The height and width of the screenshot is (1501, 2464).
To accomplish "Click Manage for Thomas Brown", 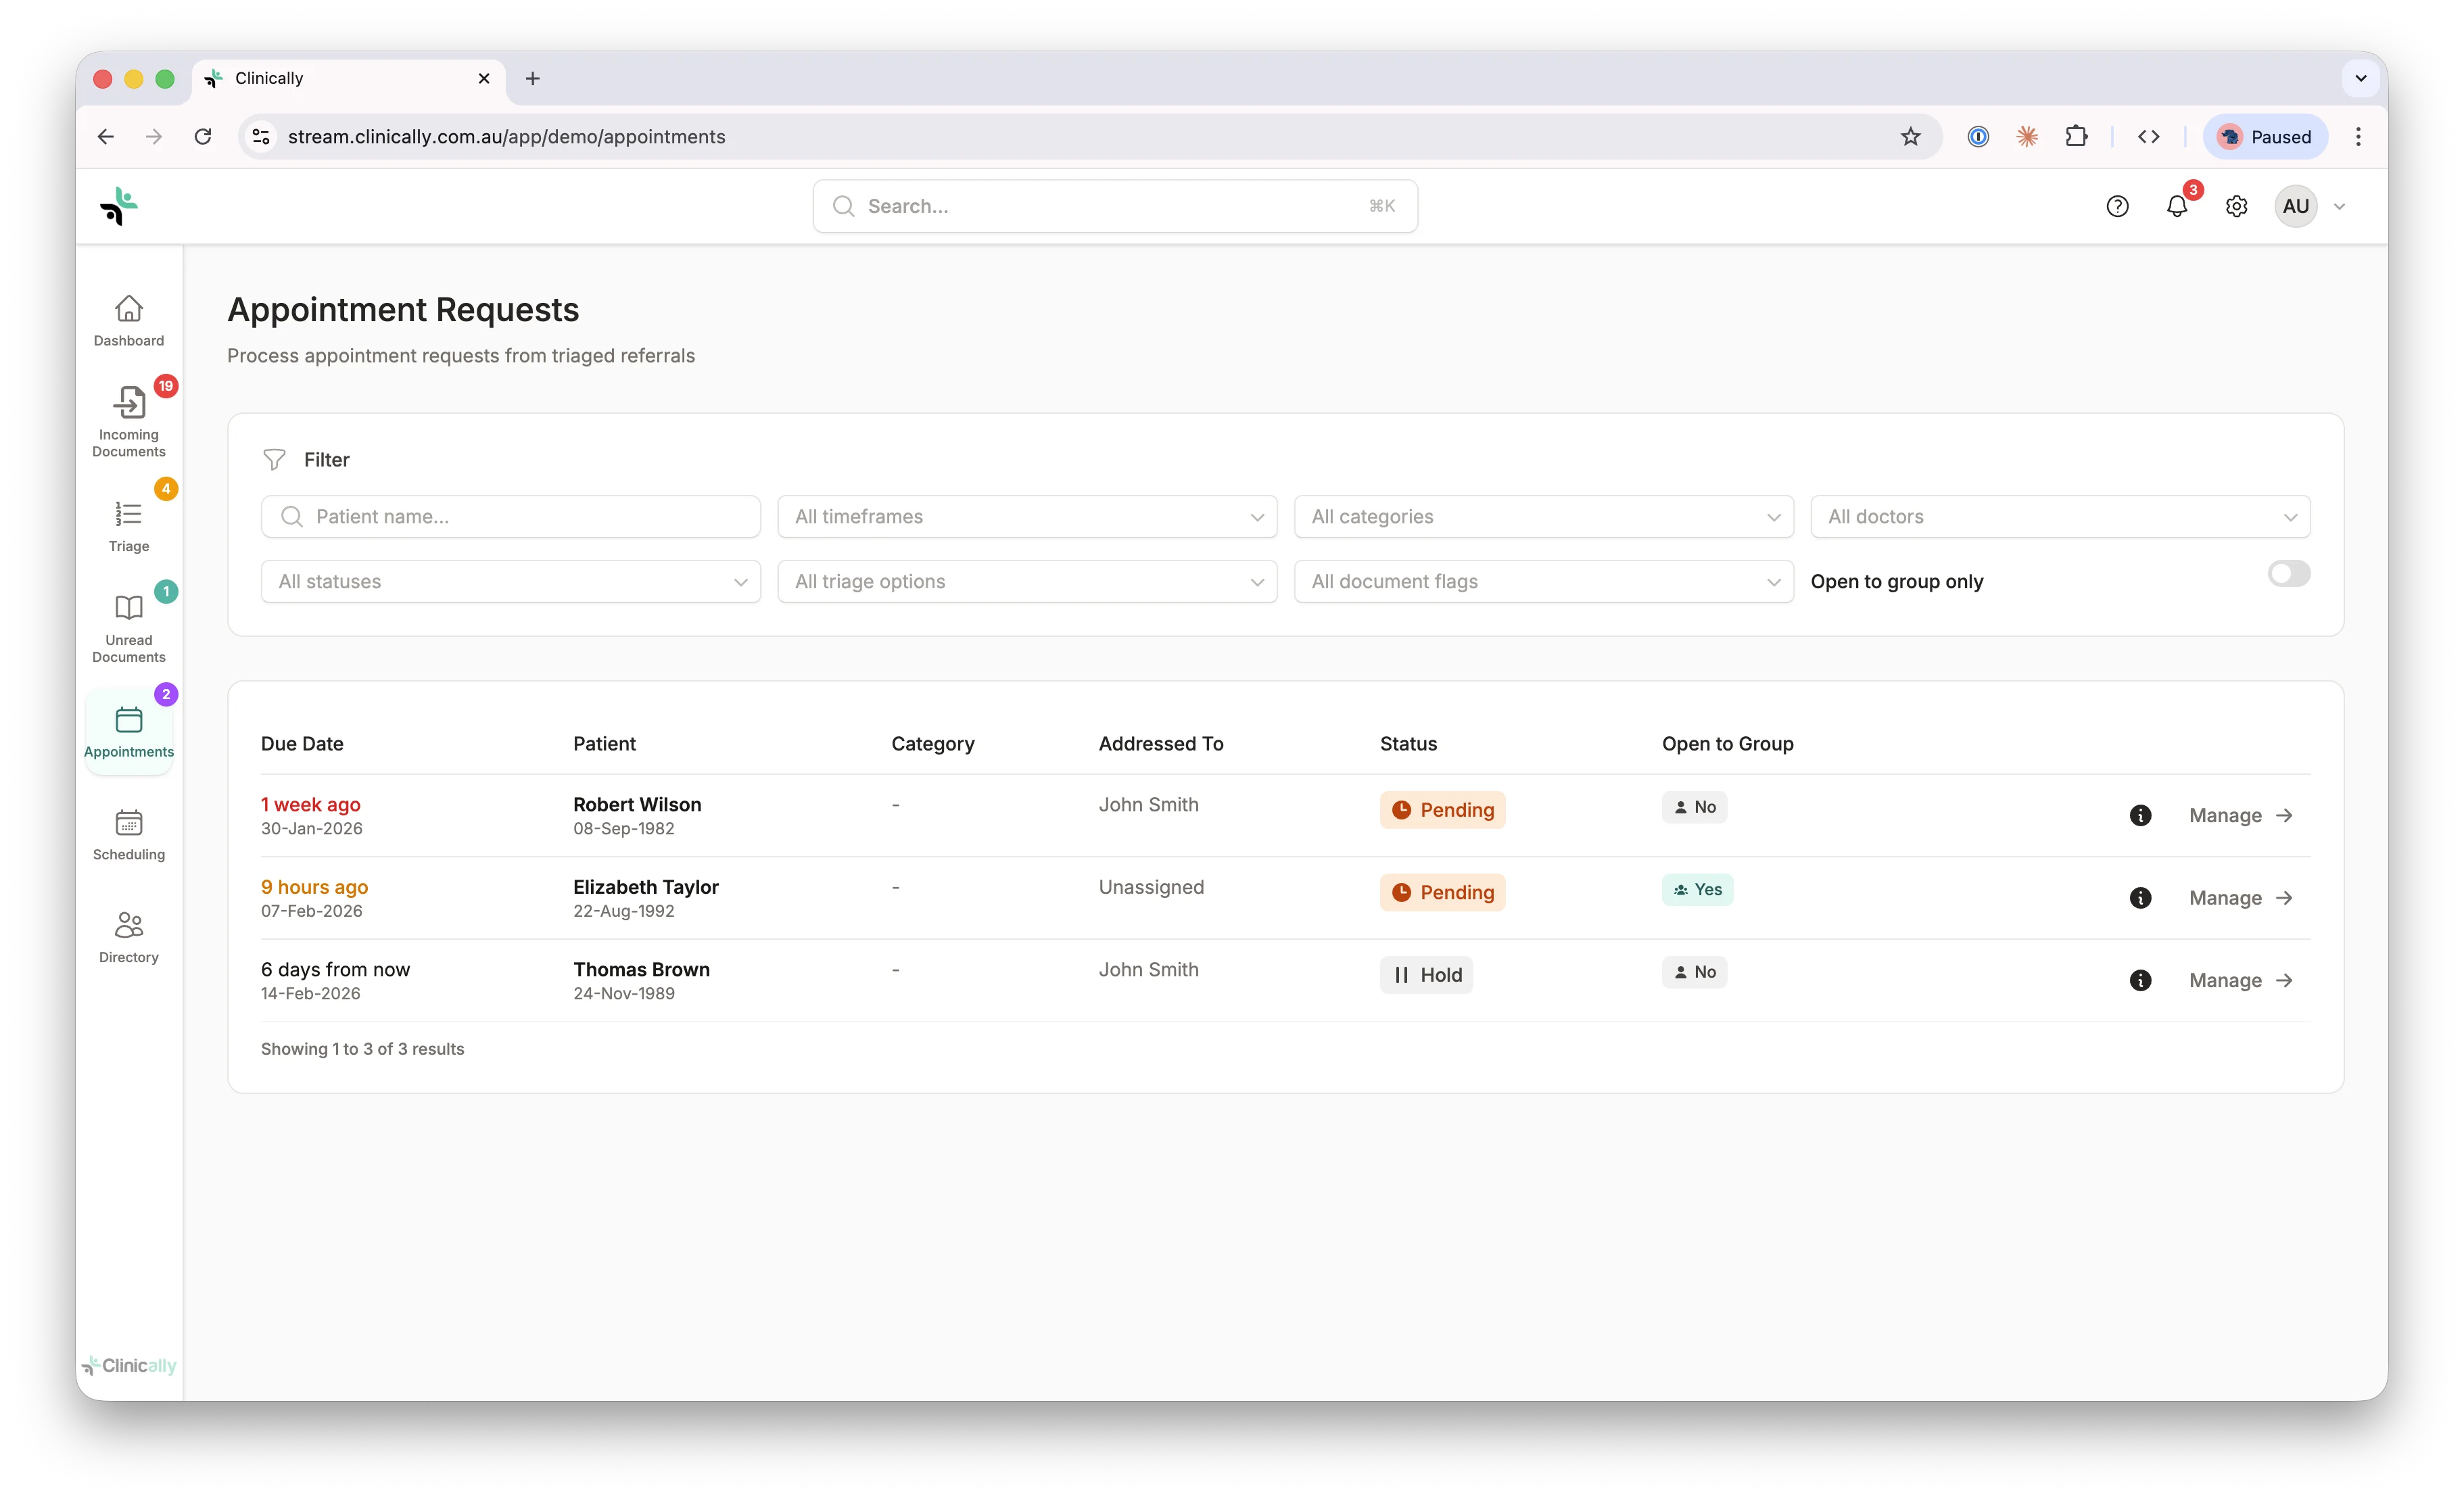I will [x=2239, y=981].
